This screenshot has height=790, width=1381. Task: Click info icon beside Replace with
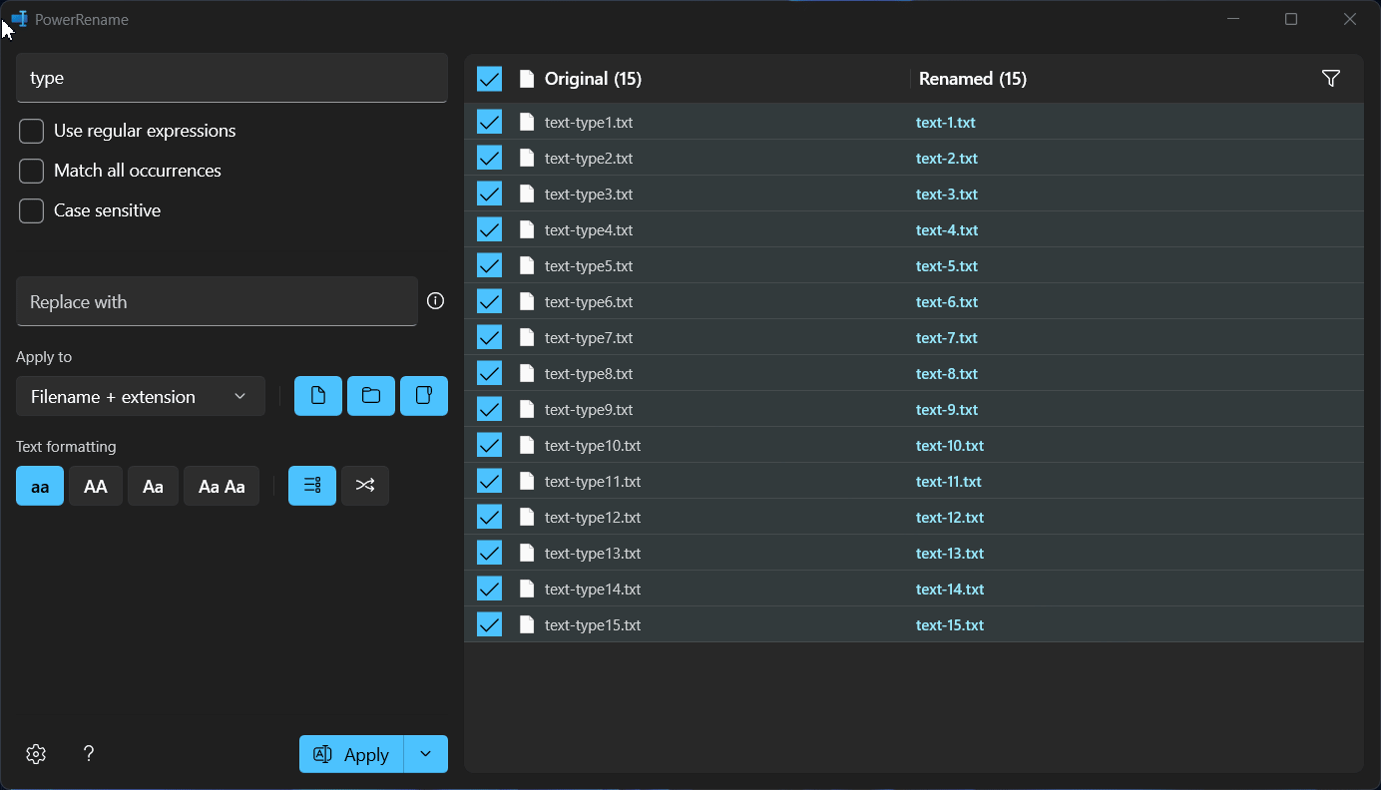click(435, 301)
